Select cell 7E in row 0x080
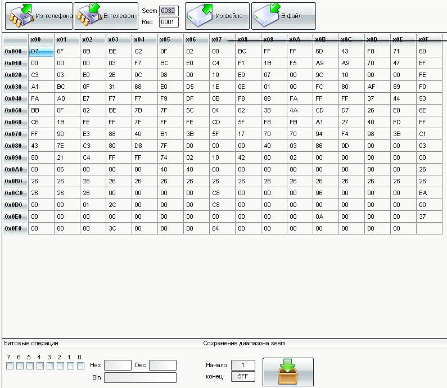Screen dimensions: 447x388 [67, 146]
